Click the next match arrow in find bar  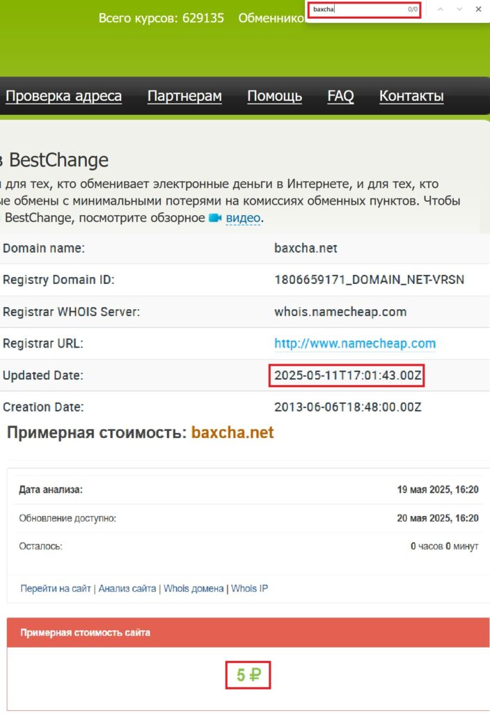click(459, 9)
